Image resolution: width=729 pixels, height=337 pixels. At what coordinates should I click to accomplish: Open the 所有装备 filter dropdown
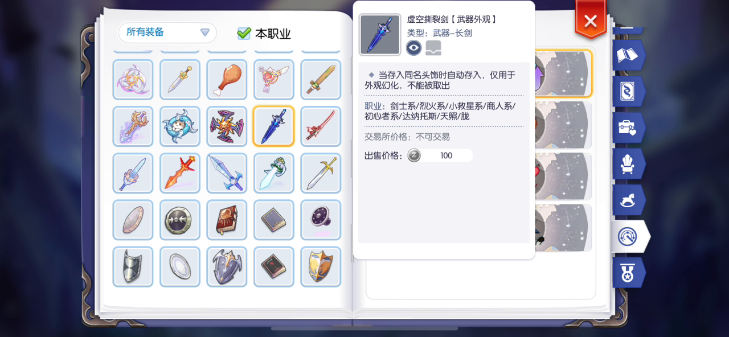[x=167, y=32]
